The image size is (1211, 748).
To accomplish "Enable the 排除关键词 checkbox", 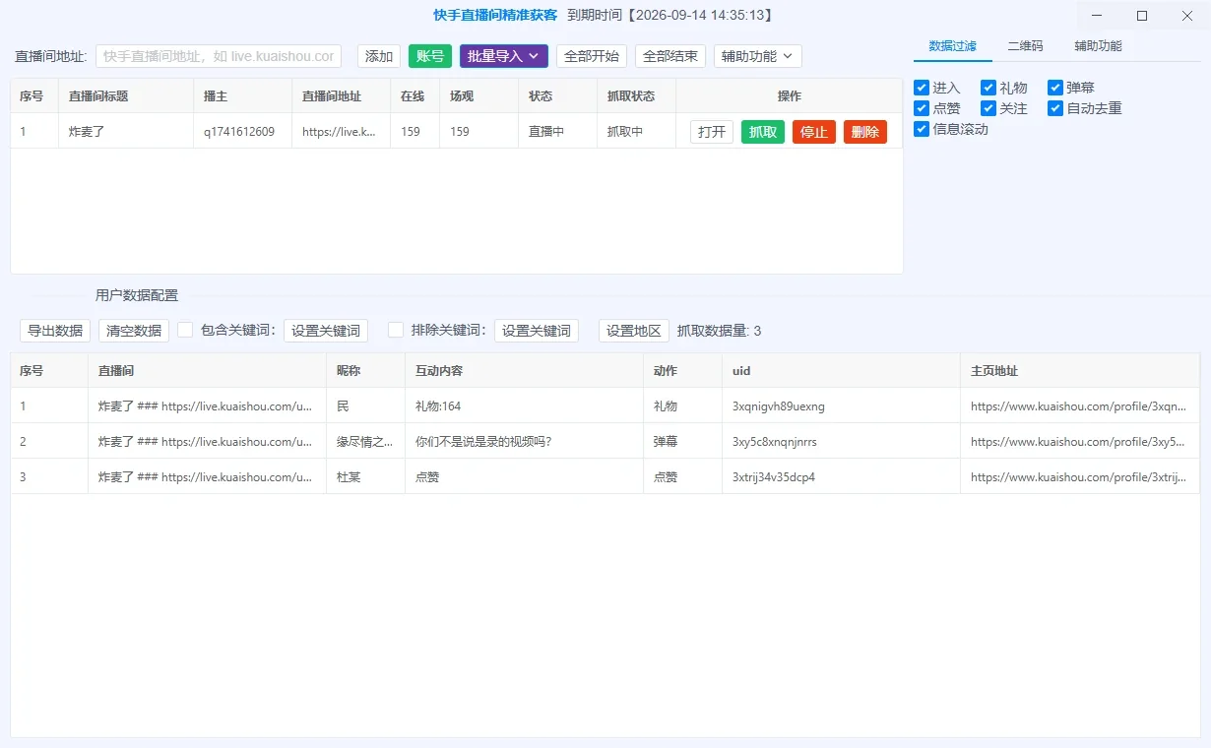I will pos(396,330).
